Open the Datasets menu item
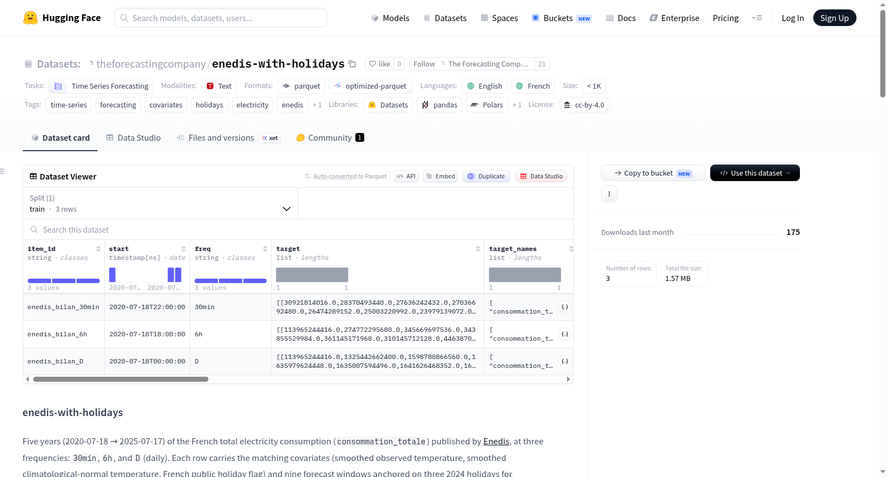887x477 pixels. tap(445, 18)
